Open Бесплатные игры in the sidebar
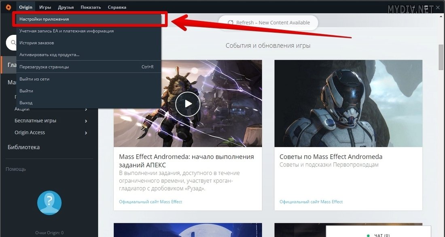Viewport: 445px width, 237px height. click(x=36, y=121)
